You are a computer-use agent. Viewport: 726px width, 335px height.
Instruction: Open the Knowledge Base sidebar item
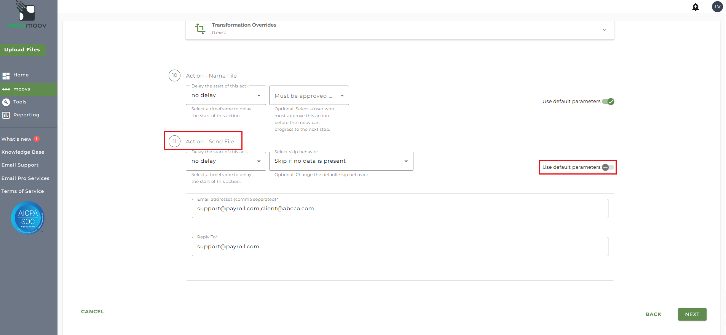coord(23,152)
